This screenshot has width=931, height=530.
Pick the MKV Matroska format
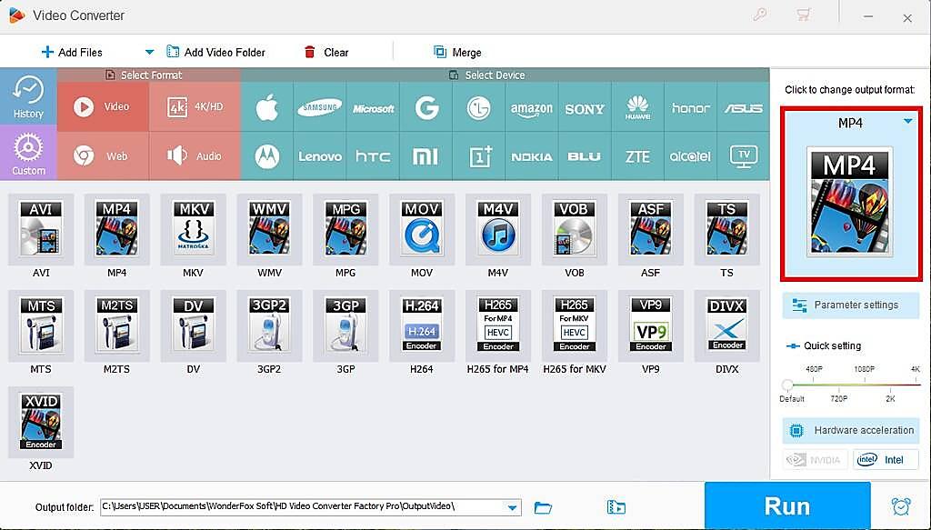(x=193, y=230)
